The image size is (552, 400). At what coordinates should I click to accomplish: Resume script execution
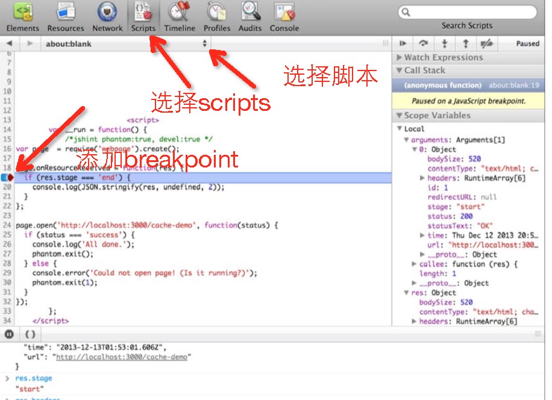(x=403, y=43)
